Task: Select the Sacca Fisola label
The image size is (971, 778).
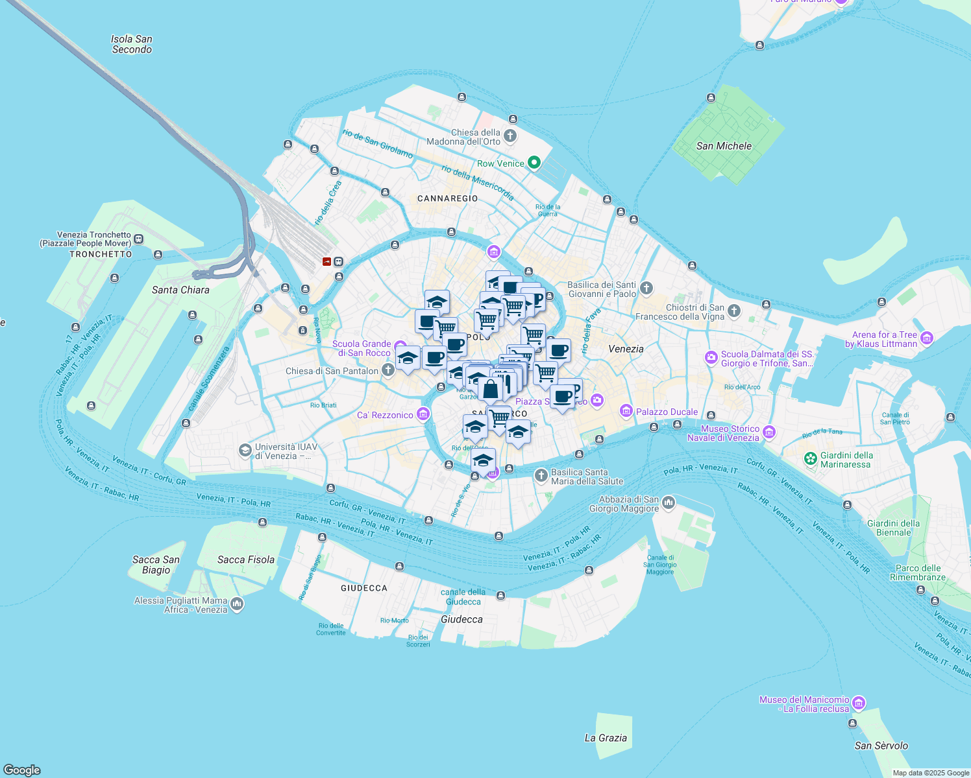Action: pos(246,560)
